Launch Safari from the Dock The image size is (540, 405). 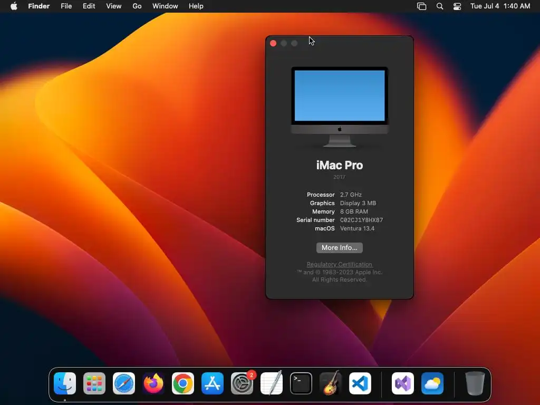124,383
